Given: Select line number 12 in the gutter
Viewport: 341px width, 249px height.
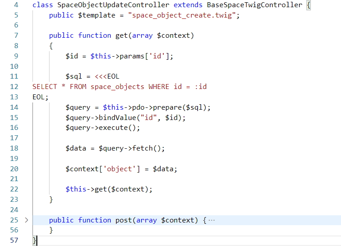Looking at the screenshot, I should point(14,86).
